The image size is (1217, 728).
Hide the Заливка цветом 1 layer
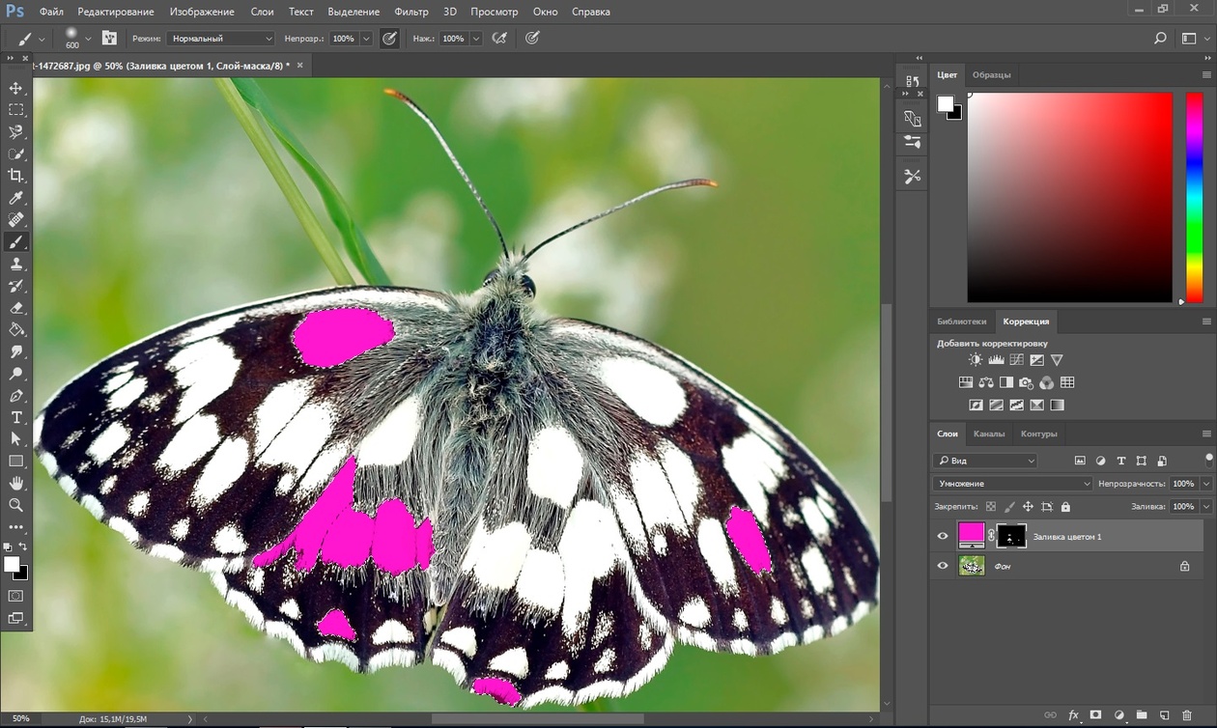click(943, 537)
